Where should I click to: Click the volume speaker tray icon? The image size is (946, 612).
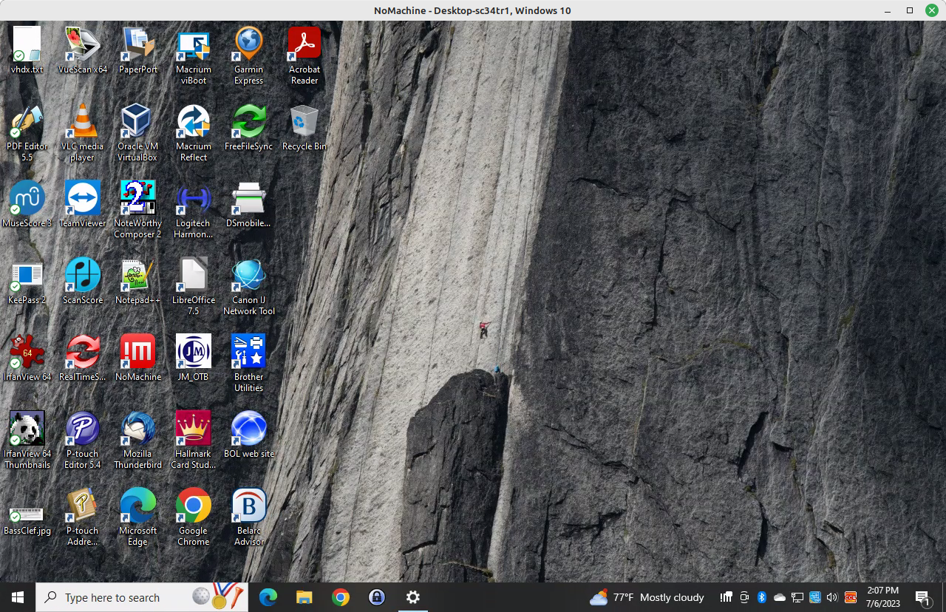832,597
